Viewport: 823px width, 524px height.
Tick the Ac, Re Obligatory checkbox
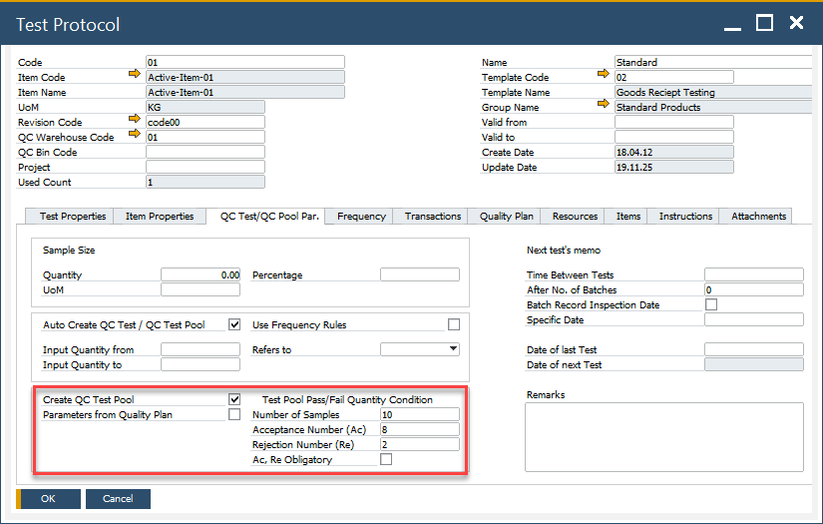[x=386, y=459]
